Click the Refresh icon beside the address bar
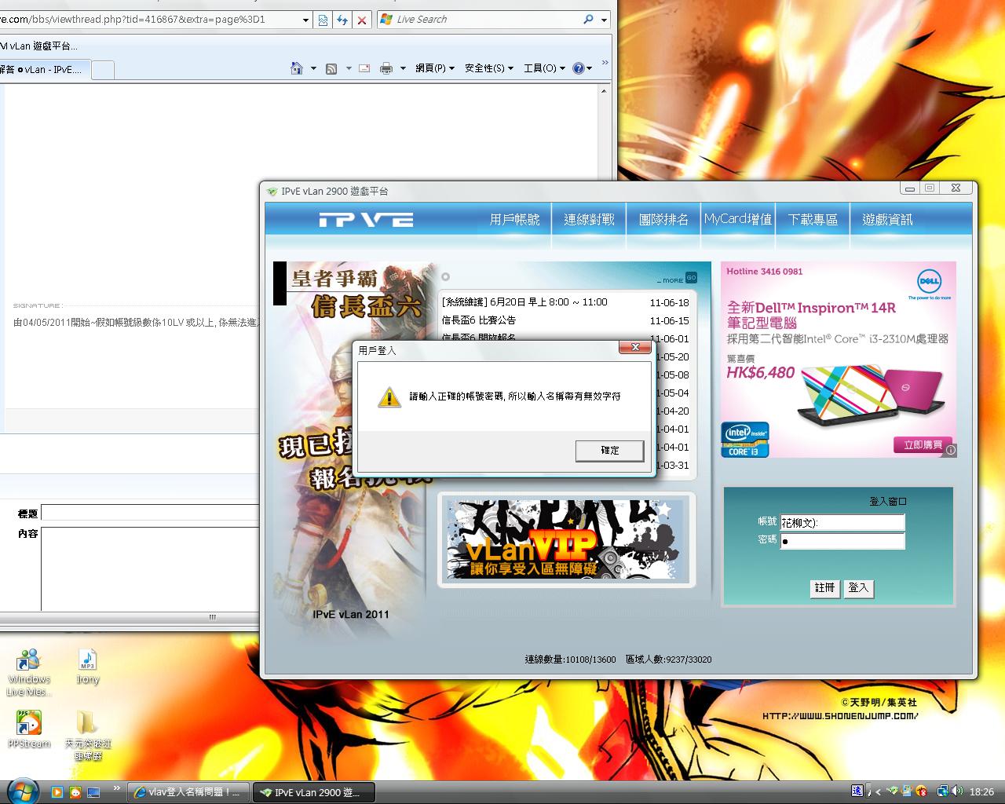 (x=342, y=20)
